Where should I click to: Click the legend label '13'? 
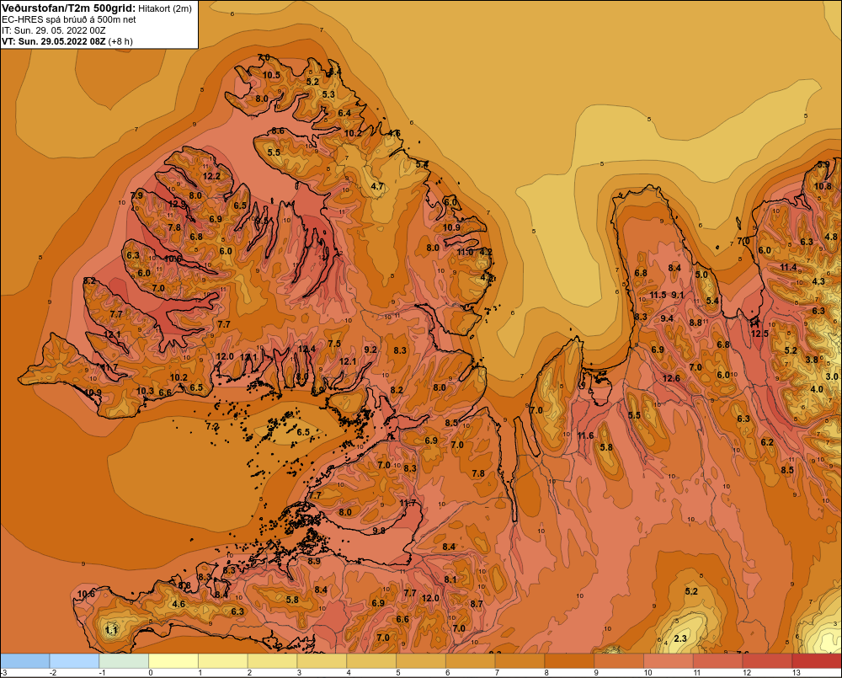click(x=797, y=673)
